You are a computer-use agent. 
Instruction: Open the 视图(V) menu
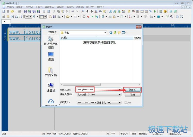29,7
